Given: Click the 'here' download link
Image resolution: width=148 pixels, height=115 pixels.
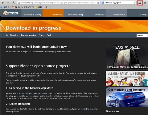Looking at the screenshot, I should (x=69, y=52).
